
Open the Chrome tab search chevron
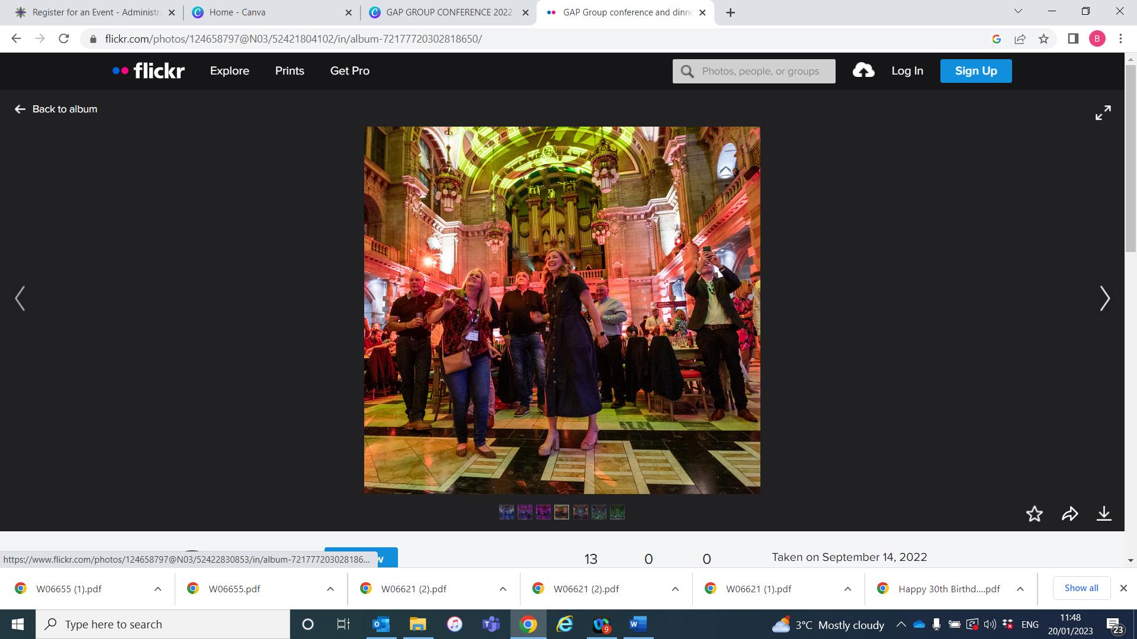[x=1018, y=11]
